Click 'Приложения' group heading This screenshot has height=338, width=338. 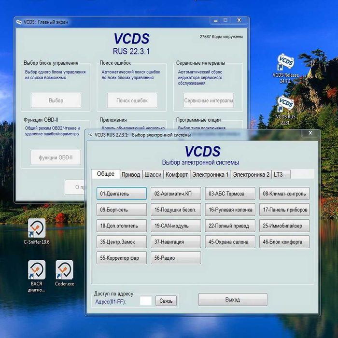[x=113, y=120]
